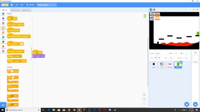Reset workspace zoom to default

pos(144,104)
